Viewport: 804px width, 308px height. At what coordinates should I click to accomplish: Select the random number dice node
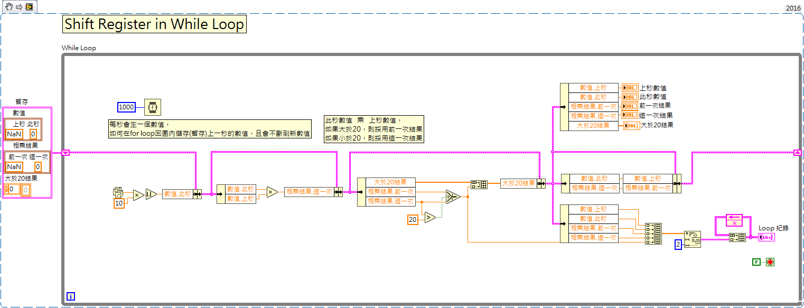click(118, 192)
